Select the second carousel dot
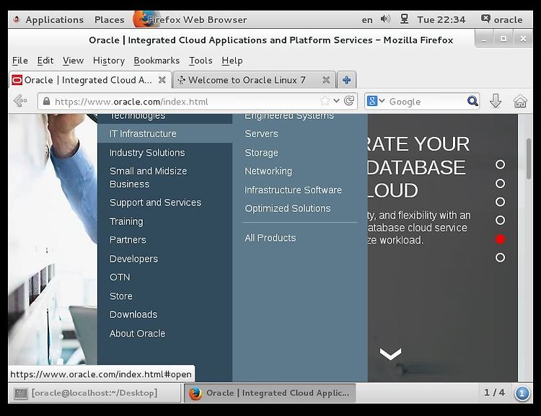This screenshot has height=416, width=541. coord(500,183)
